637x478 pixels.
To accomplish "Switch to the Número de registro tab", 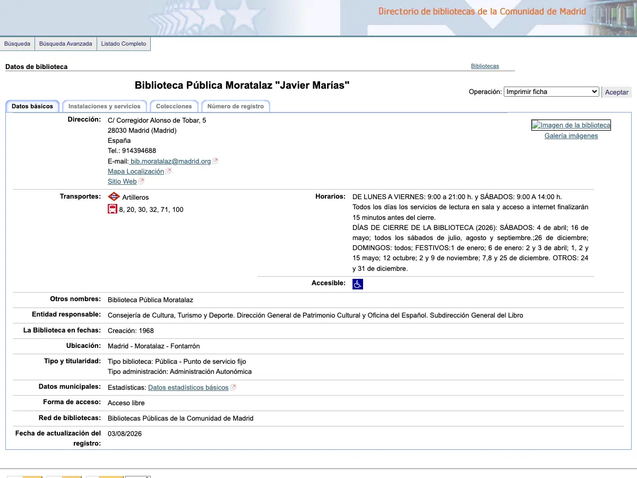I will click(x=236, y=106).
